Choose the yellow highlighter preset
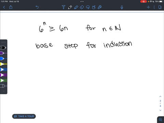Image resolution: width=164 pixels, height=123 pixels. click(3, 64)
